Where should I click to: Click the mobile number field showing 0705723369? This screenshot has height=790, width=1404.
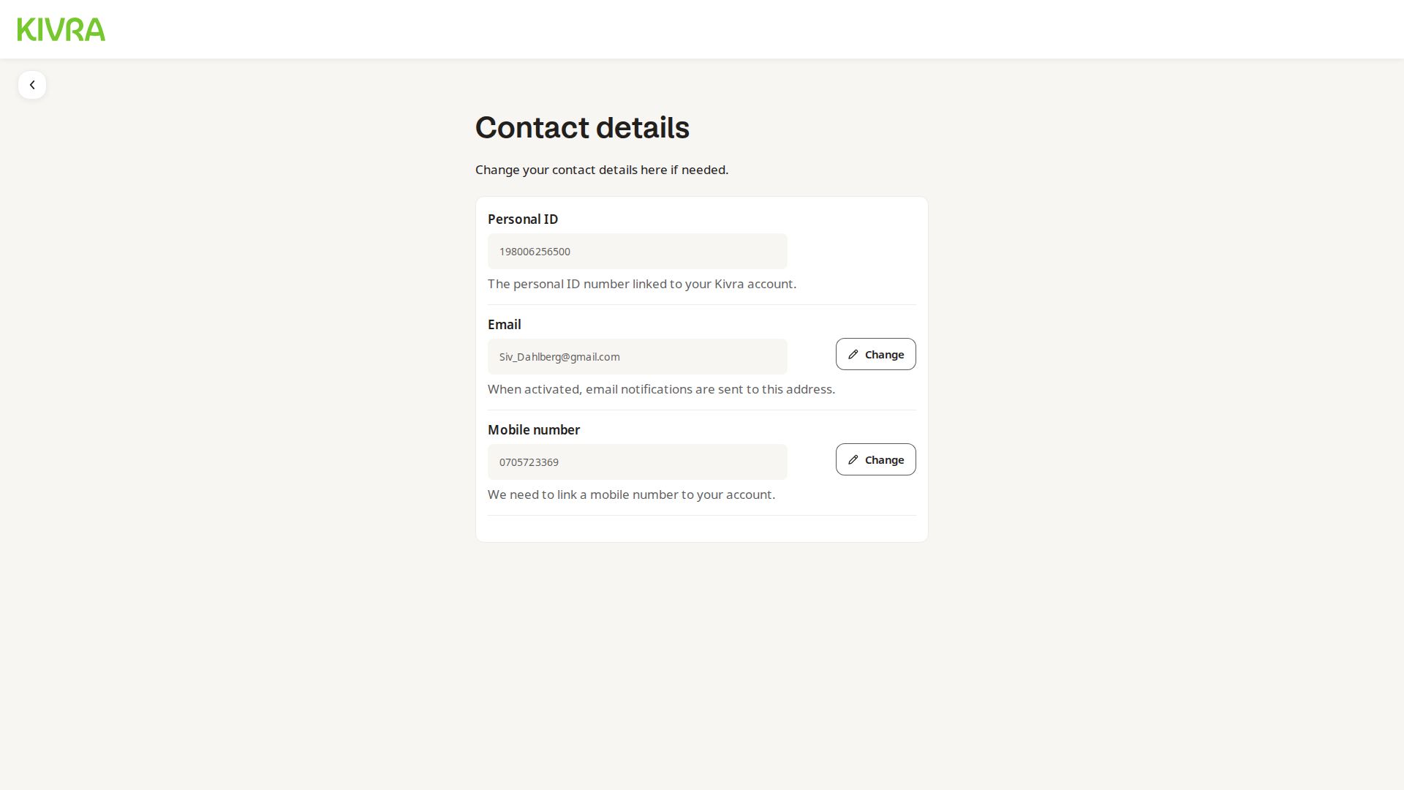[637, 462]
